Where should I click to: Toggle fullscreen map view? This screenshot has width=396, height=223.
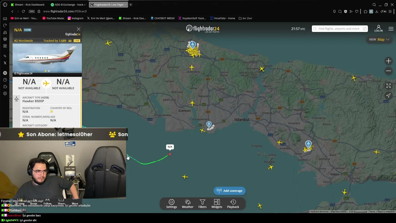[x=389, y=86]
